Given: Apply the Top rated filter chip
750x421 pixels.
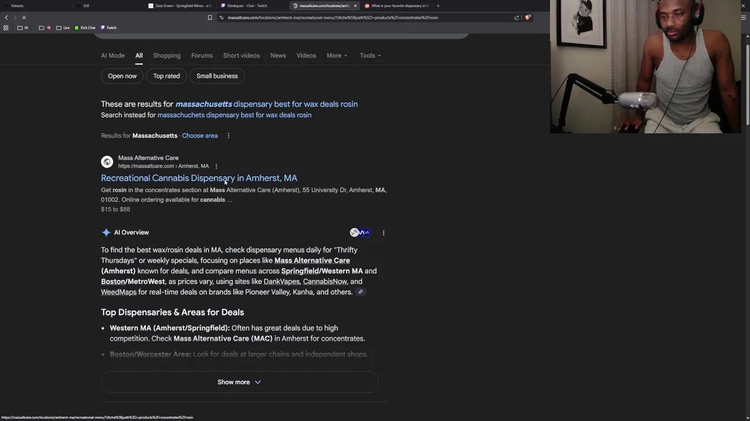Looking at the screenshot, I should tap(166, 76).
